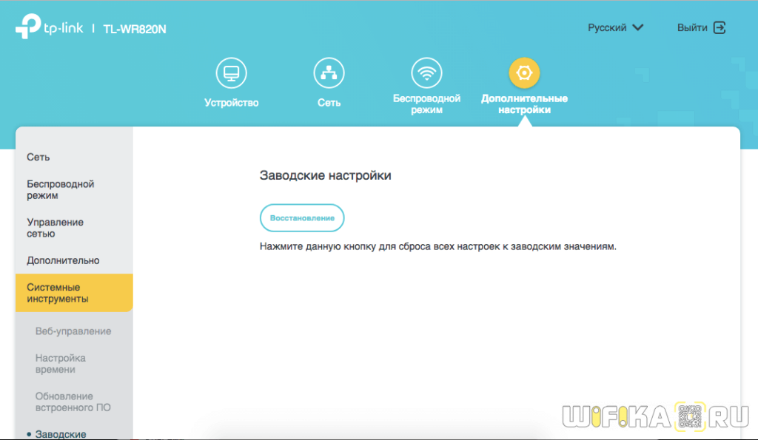Click the Wi-Fi signal icon in top navigation

(426, 72)
